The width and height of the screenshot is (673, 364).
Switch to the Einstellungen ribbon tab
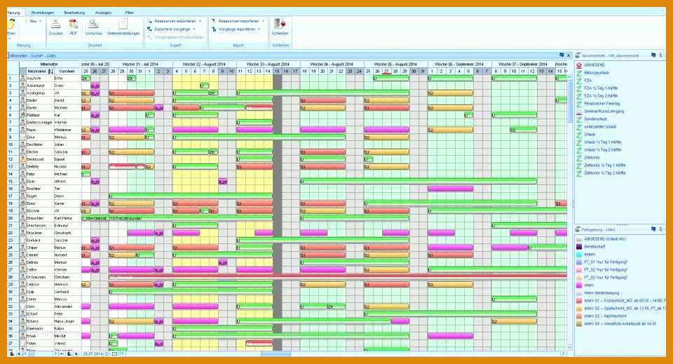(43, 13)
